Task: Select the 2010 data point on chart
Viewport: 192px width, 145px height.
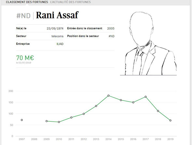Action: click(x=59, y=122)
